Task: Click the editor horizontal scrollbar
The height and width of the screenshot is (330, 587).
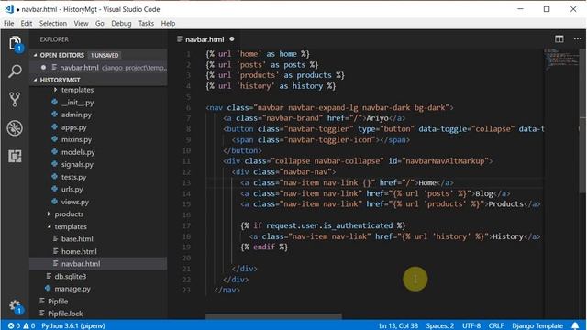Action: pyautogui.click(x=273, y=316)
